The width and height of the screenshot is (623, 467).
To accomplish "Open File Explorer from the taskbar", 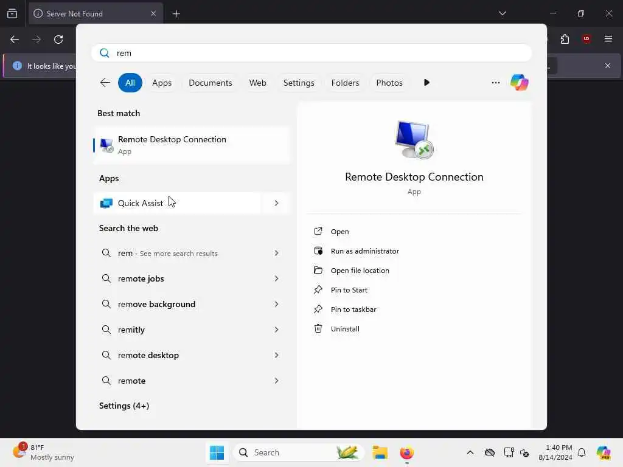I will coord(380,452).
